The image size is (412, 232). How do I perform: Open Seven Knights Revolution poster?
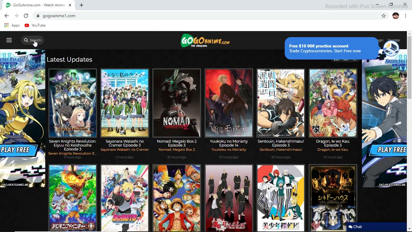73,103
